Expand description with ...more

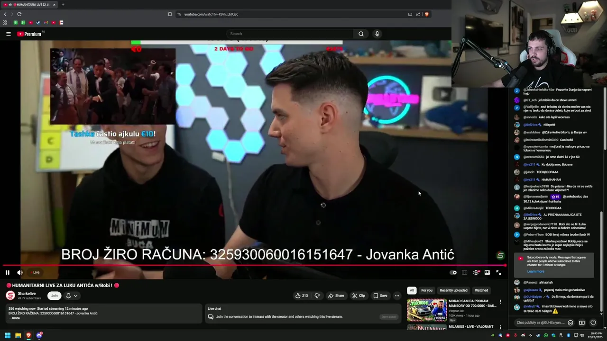(x=15, y=318)
